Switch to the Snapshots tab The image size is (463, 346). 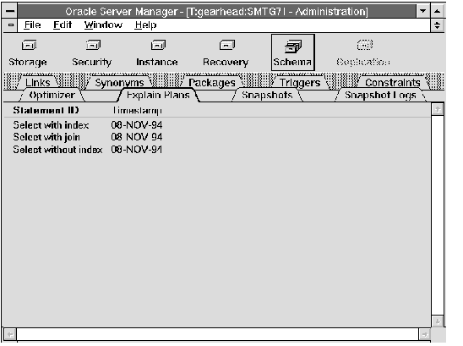click(267, 96)
